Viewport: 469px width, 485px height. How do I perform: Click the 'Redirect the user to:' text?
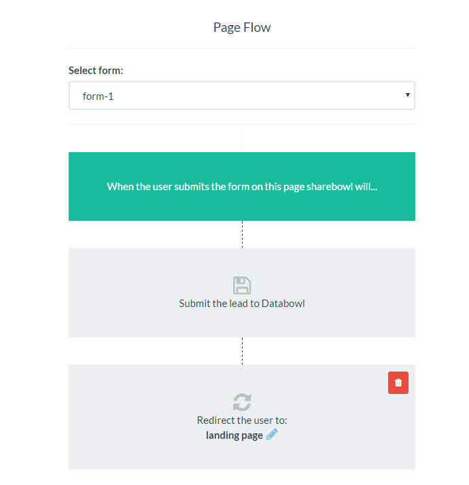click(x=242, y=420)
